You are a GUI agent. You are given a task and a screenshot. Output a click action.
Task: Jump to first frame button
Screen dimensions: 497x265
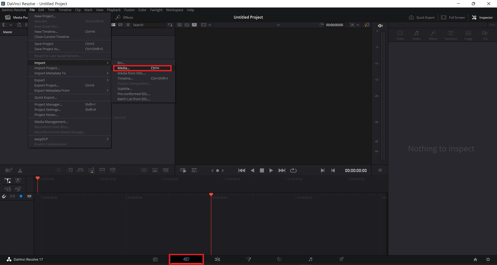pos(242,170)
